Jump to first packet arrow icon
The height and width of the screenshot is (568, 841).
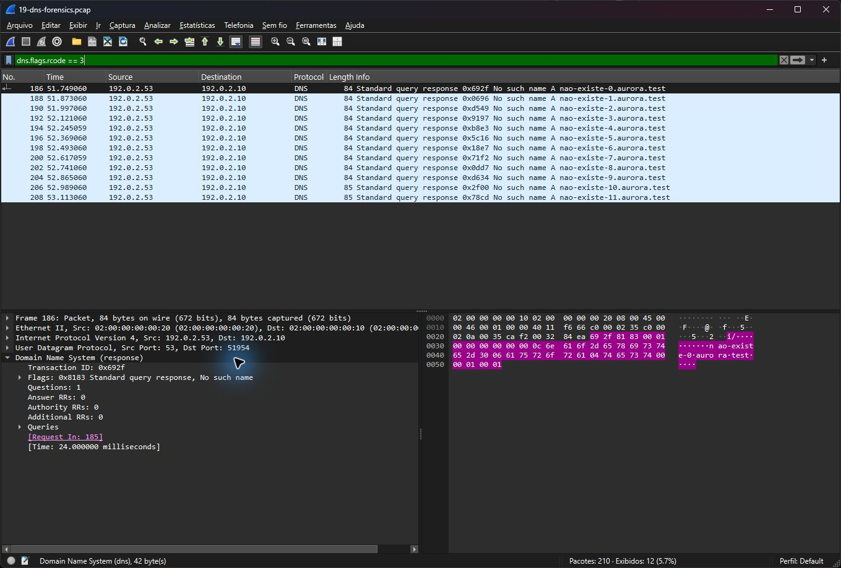[205, 41]
